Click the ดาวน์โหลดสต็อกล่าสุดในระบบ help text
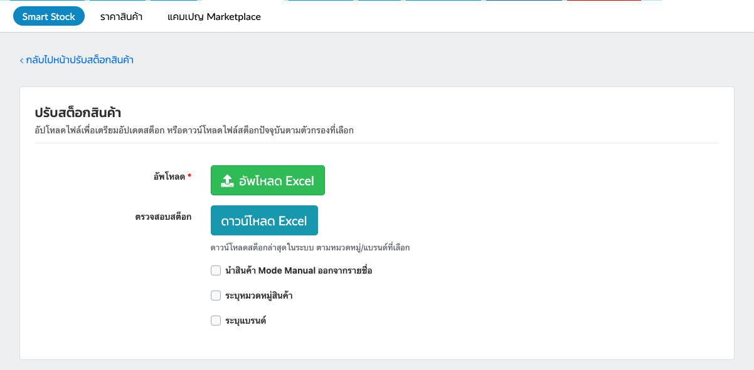 coord(310,248)
